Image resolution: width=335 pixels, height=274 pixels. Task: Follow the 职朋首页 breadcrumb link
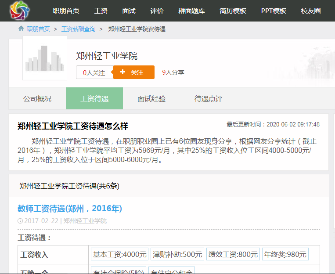pyautogui.click(x=39, y=29)
